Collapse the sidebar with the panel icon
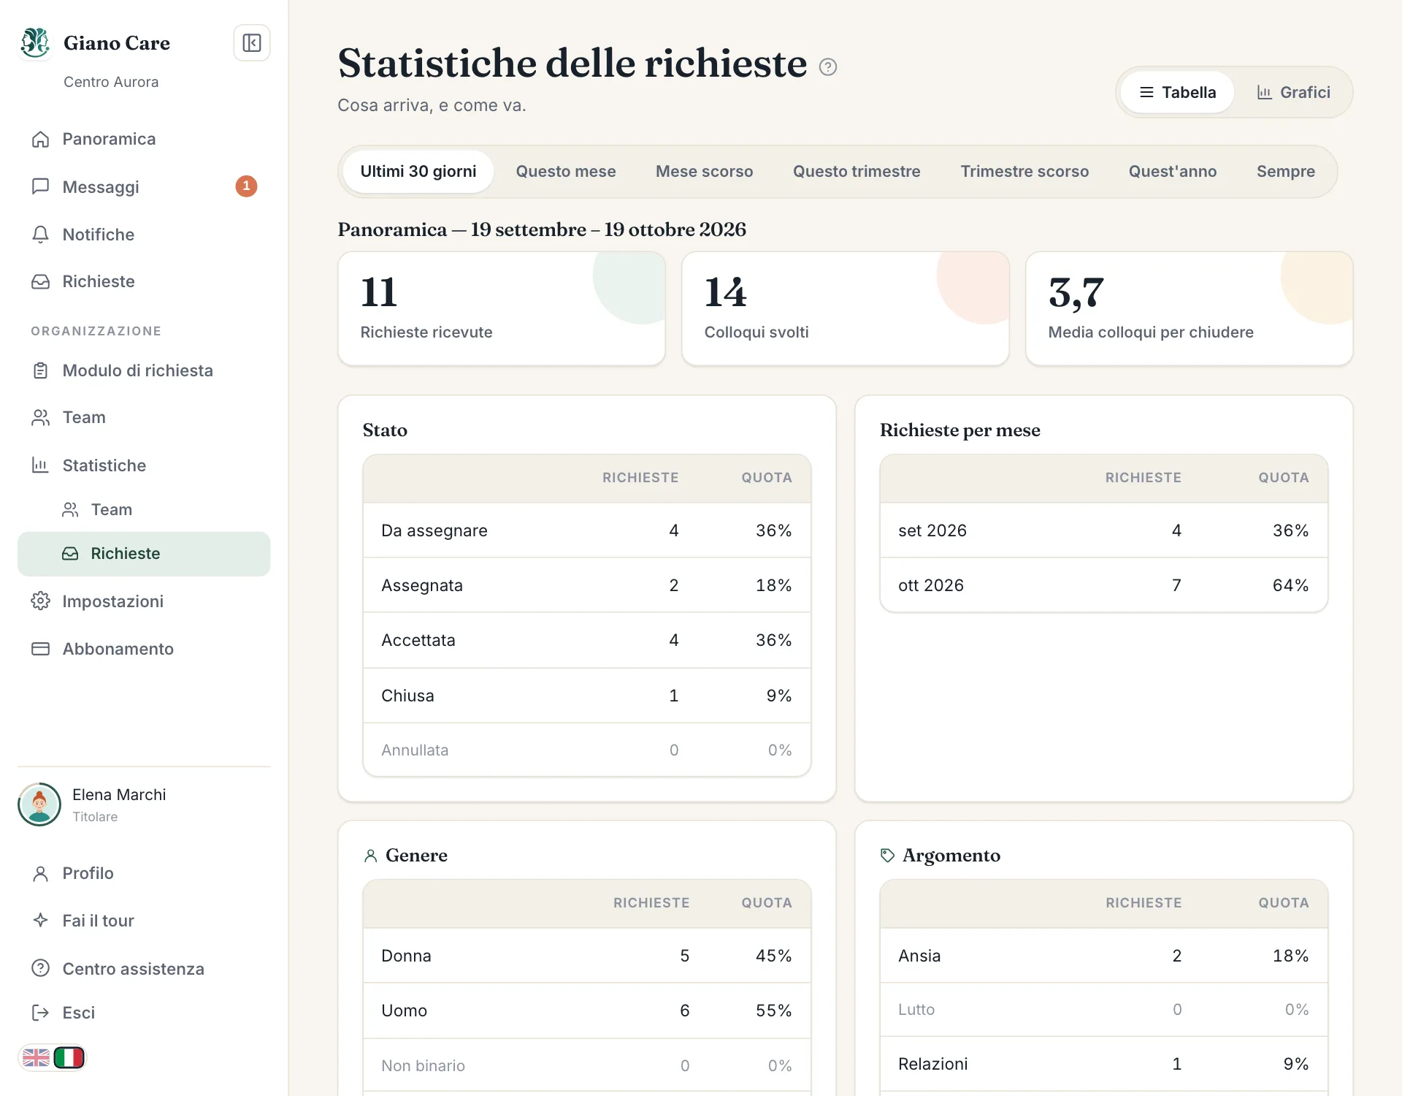 (x=252, y=43)
